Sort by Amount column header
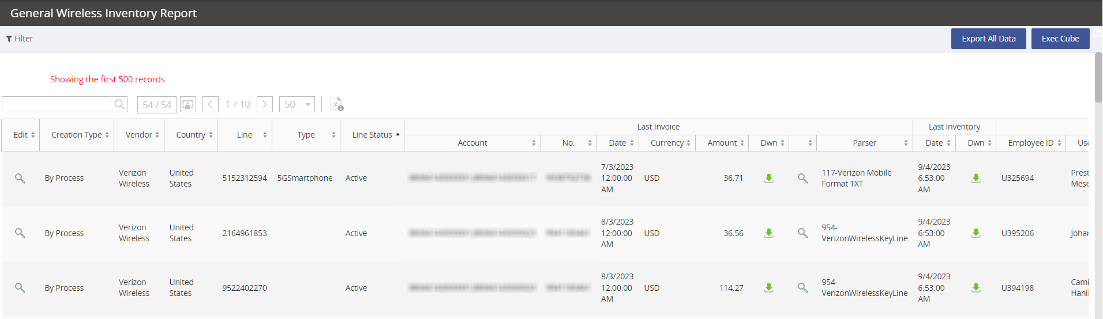Image resolution: width=1103 pixels, height=319 pixels. 722,143
